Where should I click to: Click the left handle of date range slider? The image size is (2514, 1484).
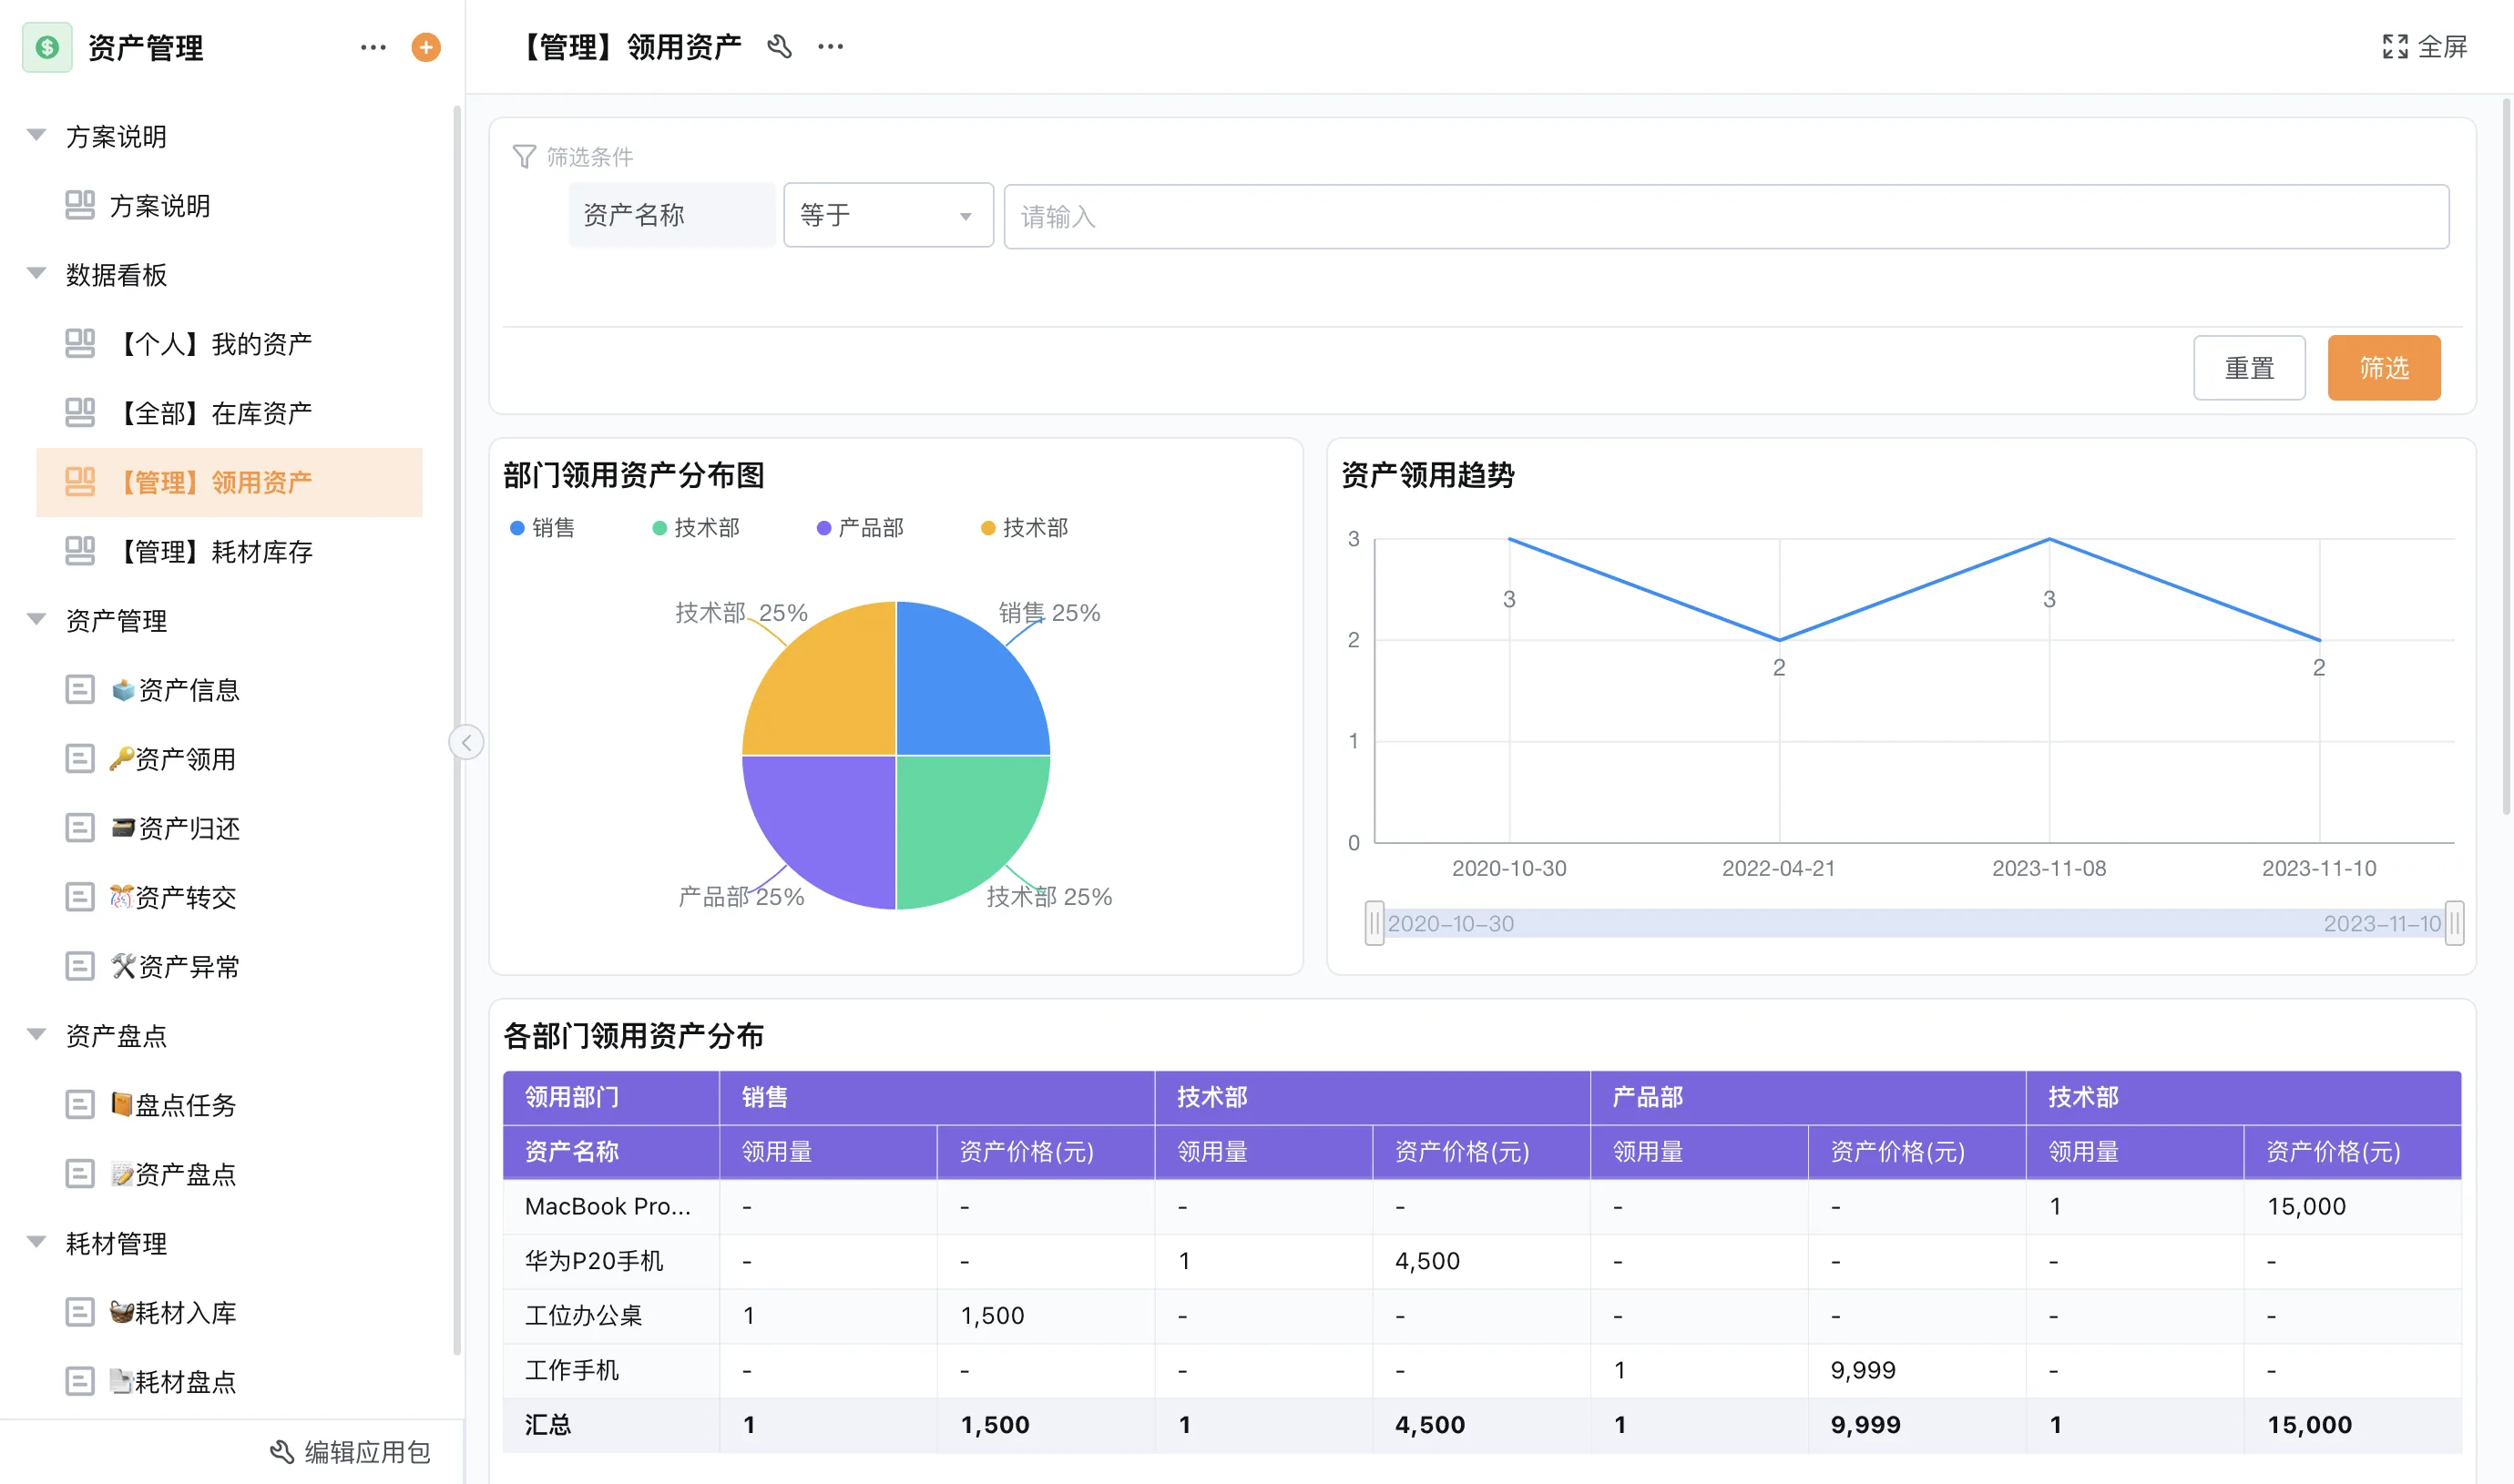coord(1374,923)
